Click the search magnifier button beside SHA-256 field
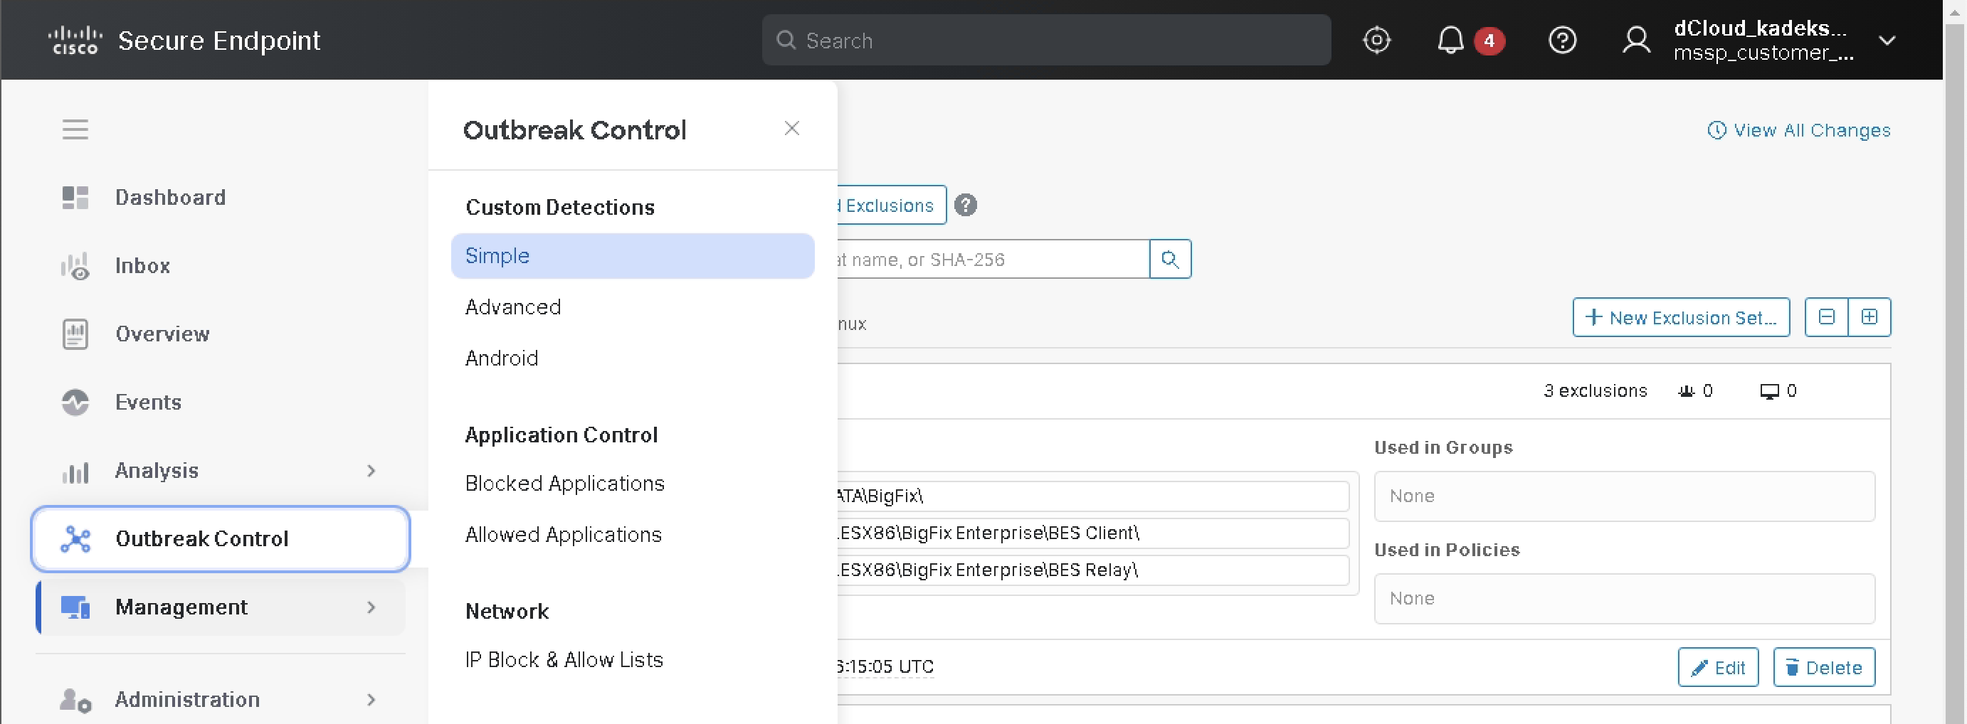This screenshot has height=724, width=1967. [1170, 260]
